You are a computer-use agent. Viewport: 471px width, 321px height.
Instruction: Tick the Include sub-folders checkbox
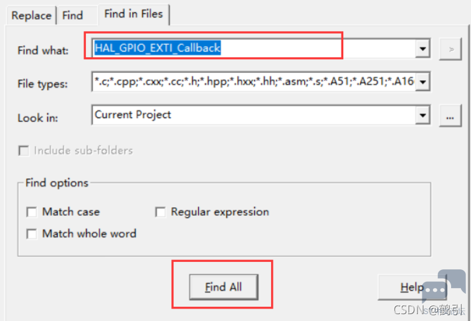tap(24, 151)
